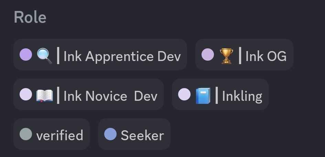
Task: Click the open book emoji icon
Action: point(44,96)
